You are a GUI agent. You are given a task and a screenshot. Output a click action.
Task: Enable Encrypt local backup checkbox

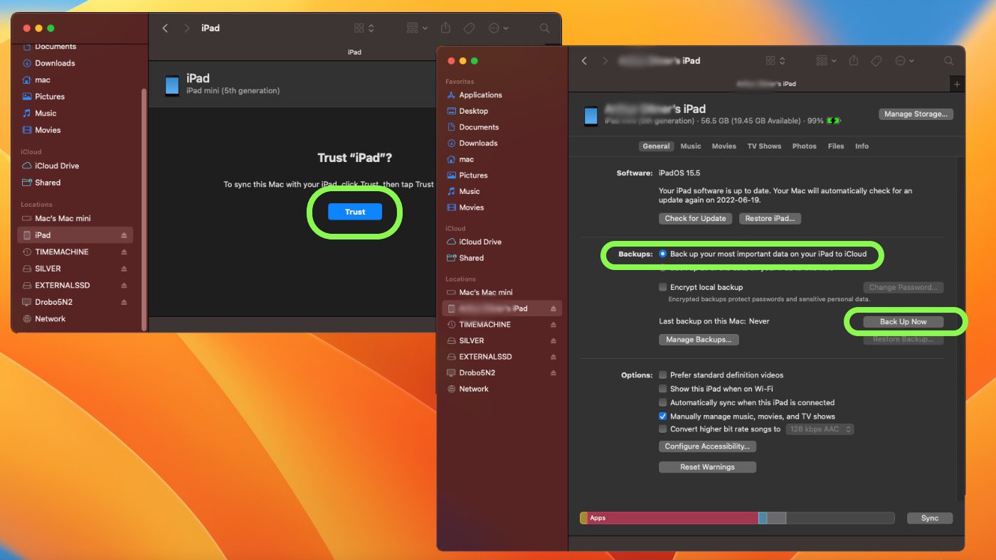[663, 287]
